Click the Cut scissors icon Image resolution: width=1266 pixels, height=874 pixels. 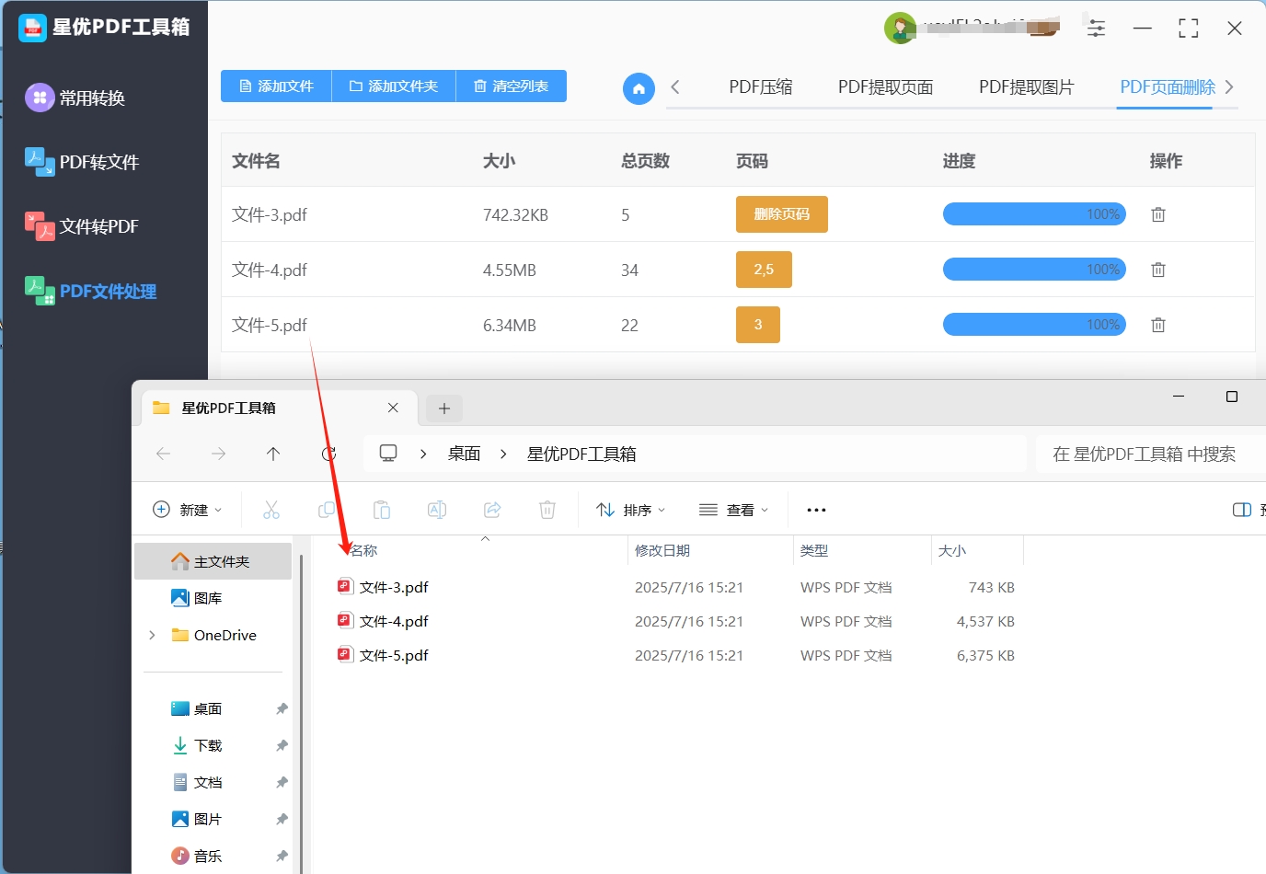[x=271, y=510]
